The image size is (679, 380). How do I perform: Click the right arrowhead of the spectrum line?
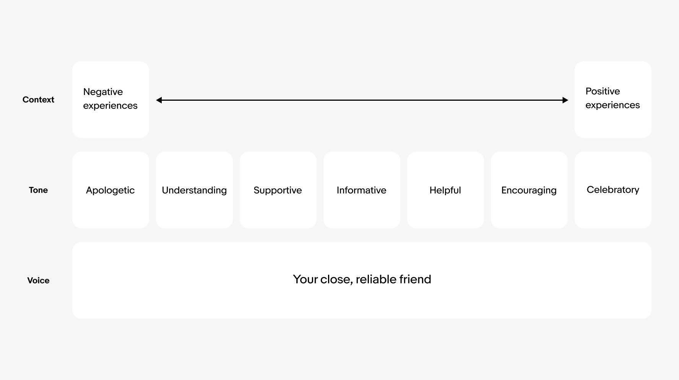point(565,100)
